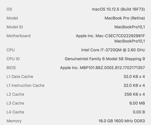Viewport: 151px width, 125px height.
Task: Select the Apple Inc. Mac-C3EC7CD22292981F text
Action: (110, 36)
